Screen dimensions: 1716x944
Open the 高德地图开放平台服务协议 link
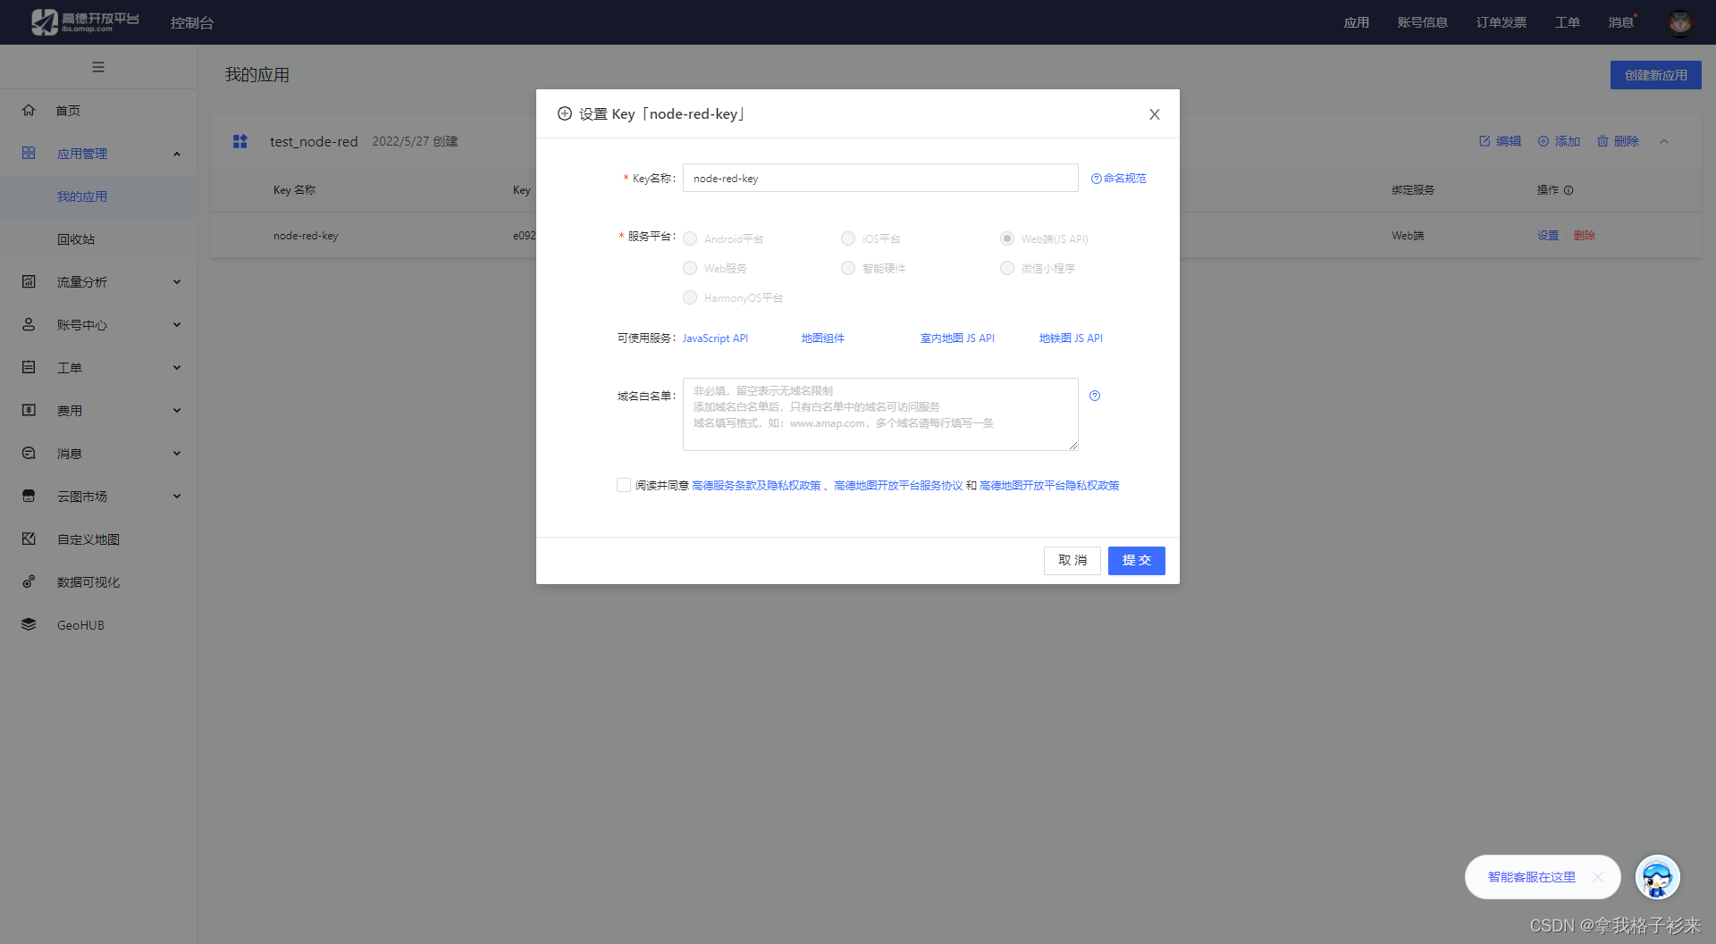click(898, 486)
